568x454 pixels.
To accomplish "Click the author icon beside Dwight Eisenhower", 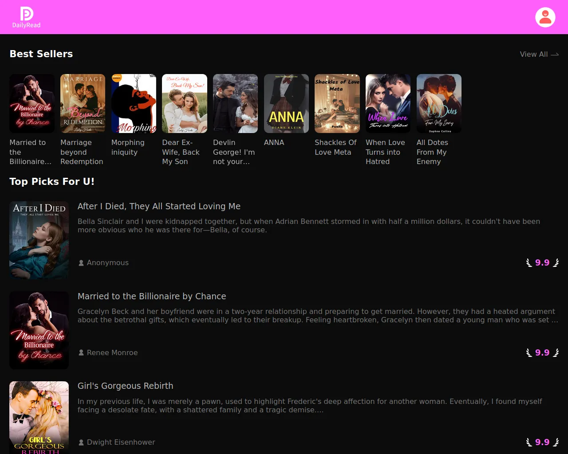I will point(81,442).
